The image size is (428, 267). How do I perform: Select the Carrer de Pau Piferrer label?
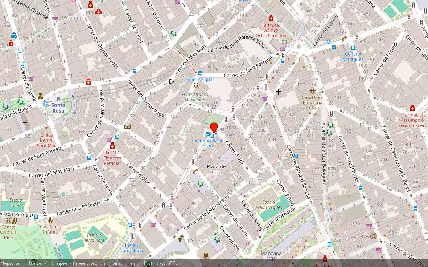click(x=349, y=159)
